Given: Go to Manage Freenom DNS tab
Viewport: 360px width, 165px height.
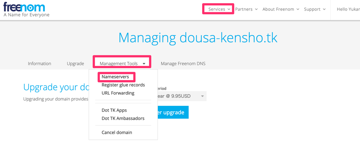Looking at the screenshot, I should tap(183, 64).
